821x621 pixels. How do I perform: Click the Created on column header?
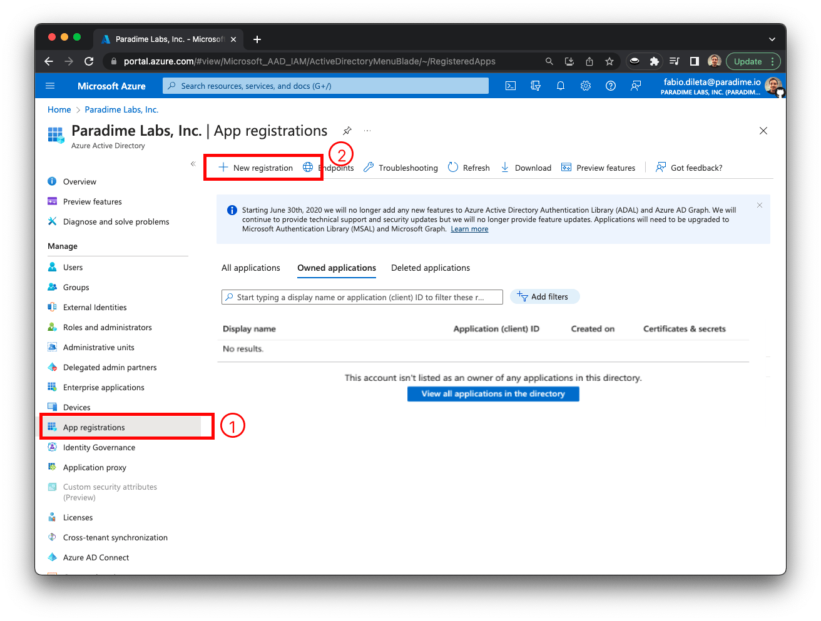coord(593,329)
